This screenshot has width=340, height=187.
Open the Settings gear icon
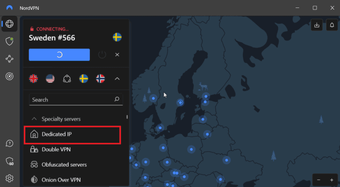[x=9, y=178]
